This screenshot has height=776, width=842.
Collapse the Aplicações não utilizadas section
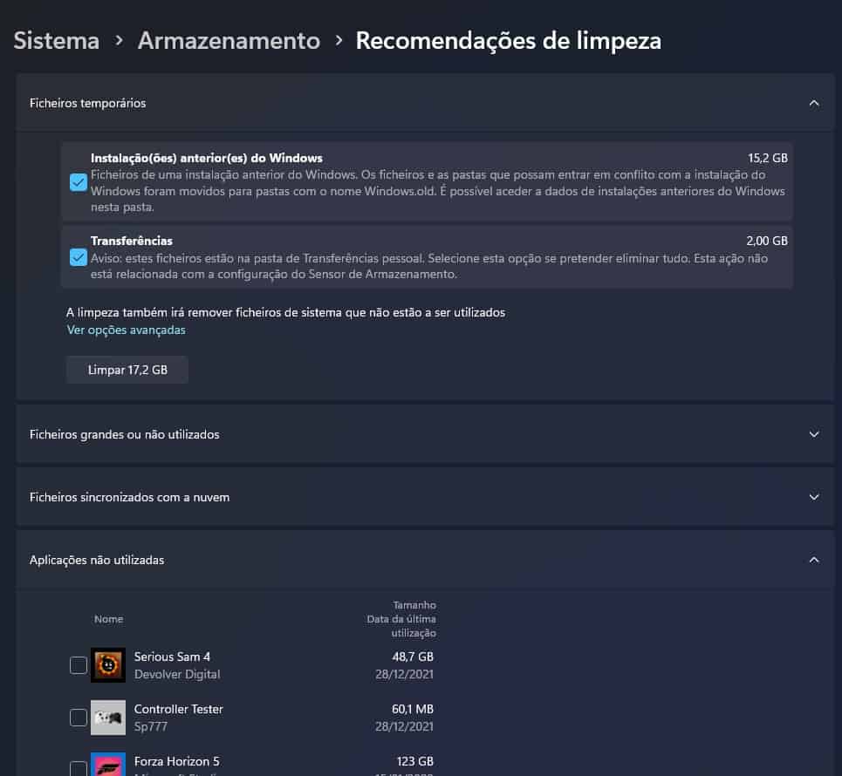point(813,560)
